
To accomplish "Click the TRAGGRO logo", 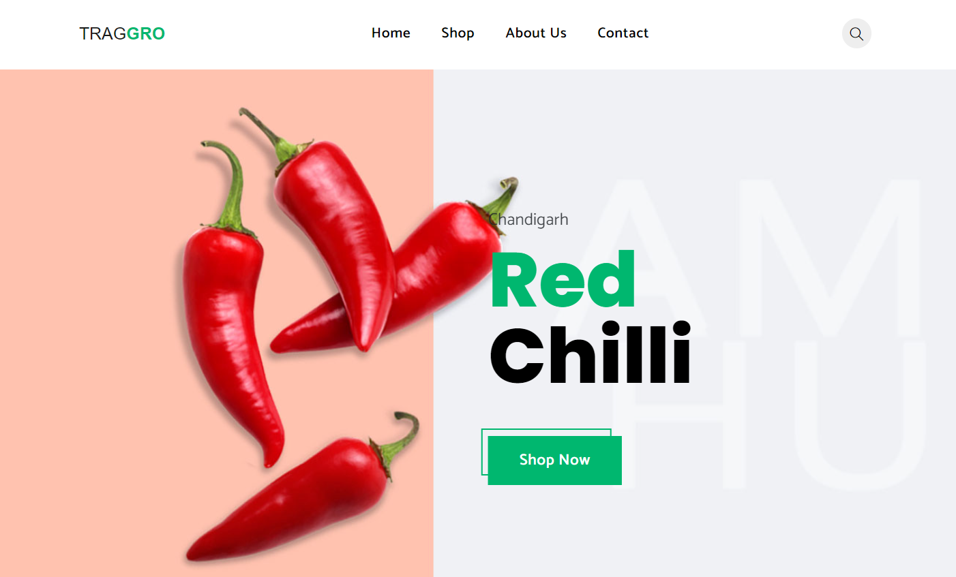I will 122,33.
